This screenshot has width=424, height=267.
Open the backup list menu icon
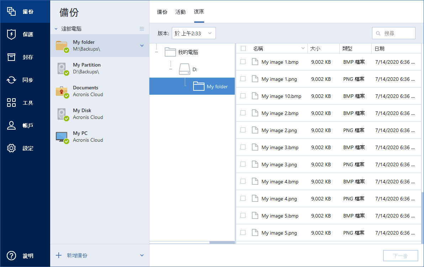coord(142,28)
